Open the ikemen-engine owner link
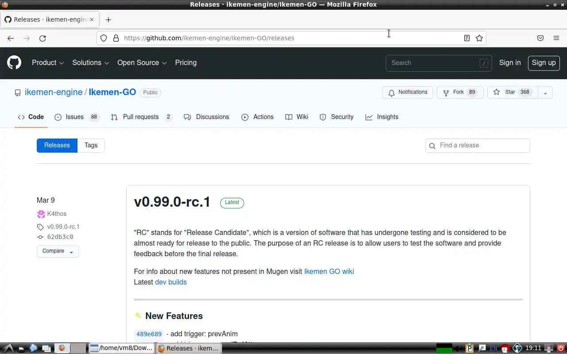 coord(54,92)
